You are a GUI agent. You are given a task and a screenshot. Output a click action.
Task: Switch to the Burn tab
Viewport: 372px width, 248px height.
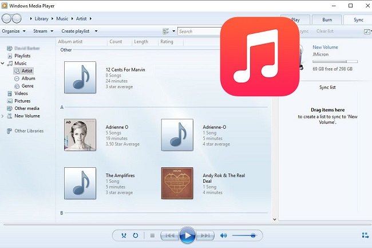tap(327, 19)
